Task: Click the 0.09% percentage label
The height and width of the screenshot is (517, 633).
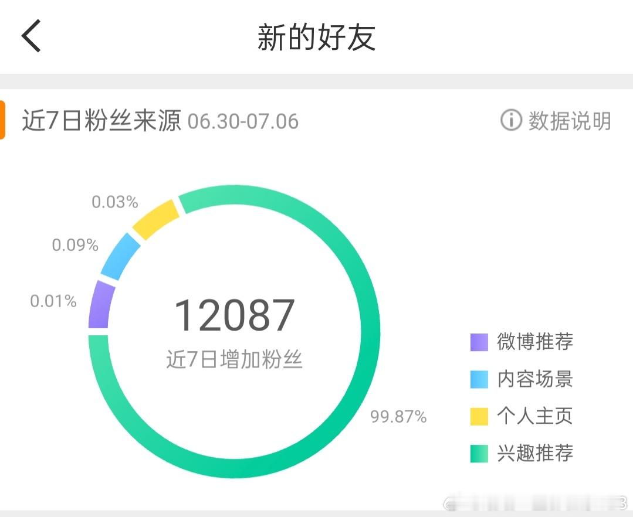Action: (75, 245)
